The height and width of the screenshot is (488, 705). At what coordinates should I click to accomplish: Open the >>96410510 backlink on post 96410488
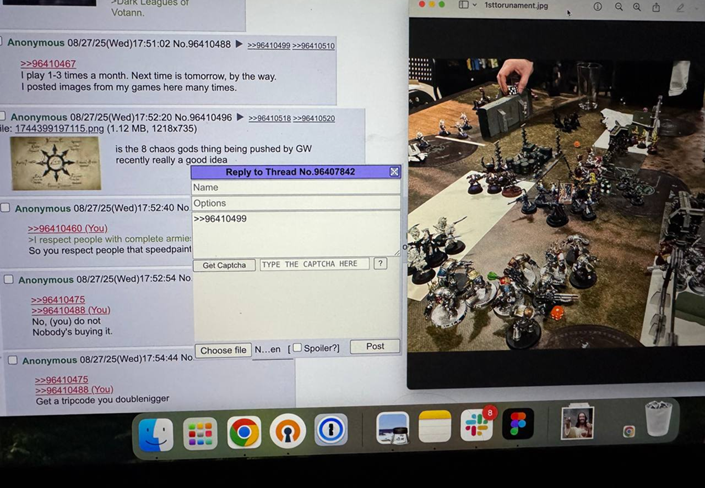313,46
